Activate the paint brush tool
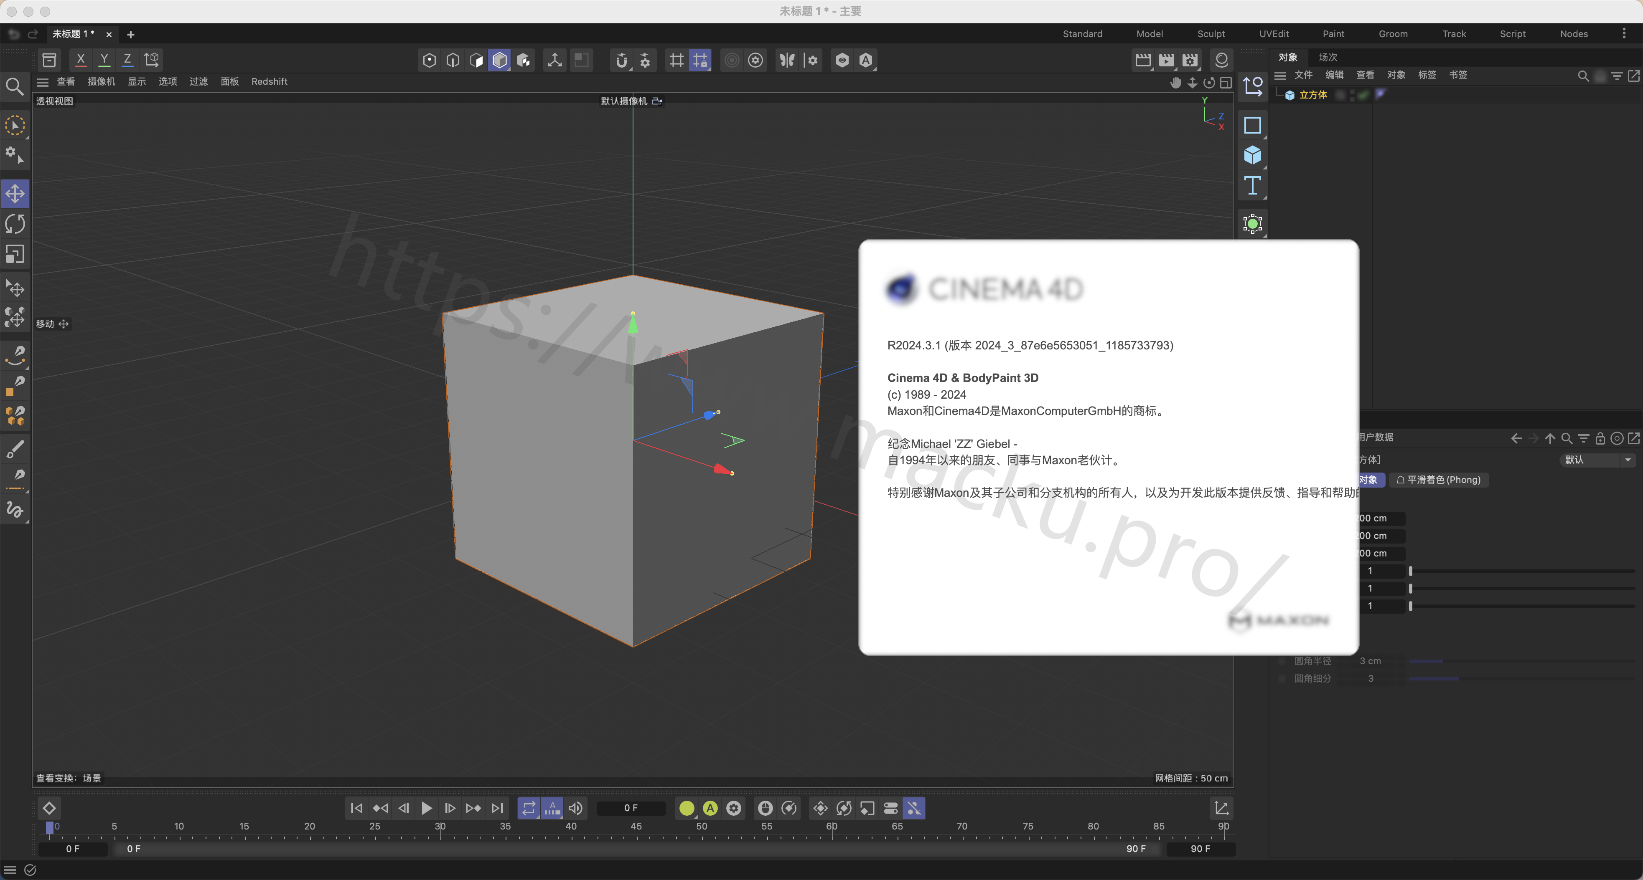 [x=15, y=449]
